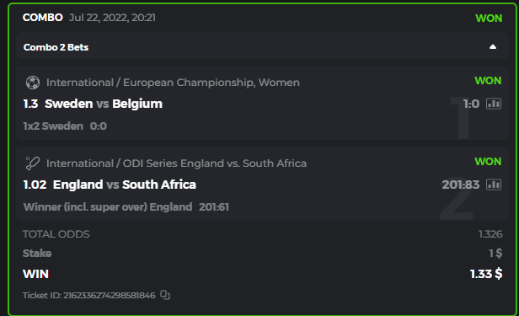Collapse the Combo 2 Bets section

click(493, 47)
